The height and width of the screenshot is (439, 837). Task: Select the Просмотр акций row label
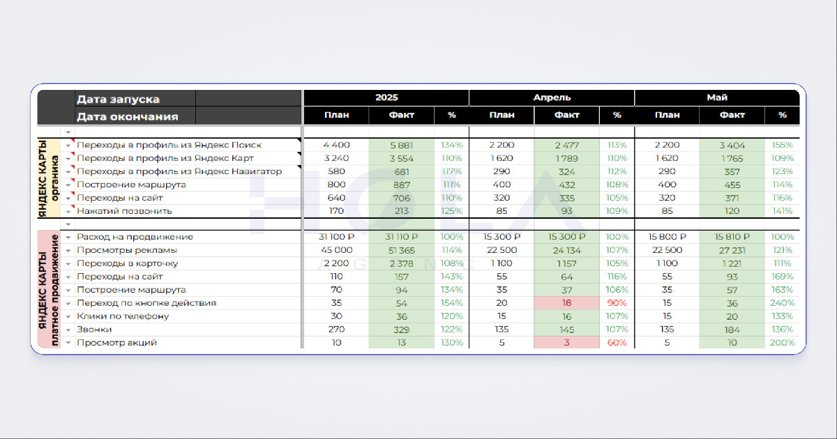click(x=116, y=343)
